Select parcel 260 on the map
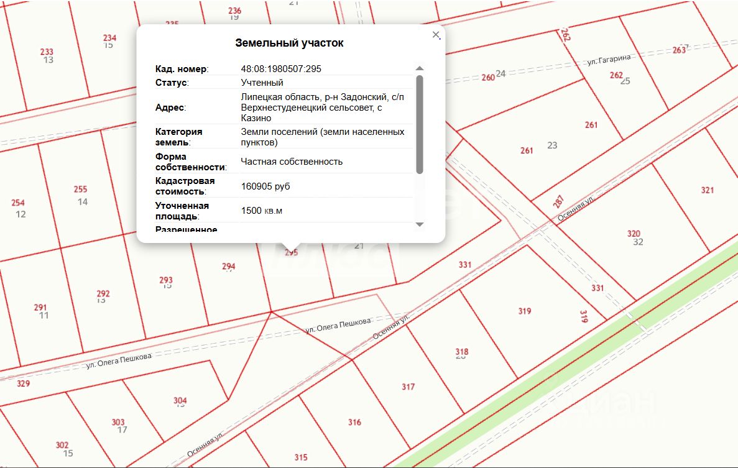The height and width of the screenshot is (468, 738). coord(488,77)
